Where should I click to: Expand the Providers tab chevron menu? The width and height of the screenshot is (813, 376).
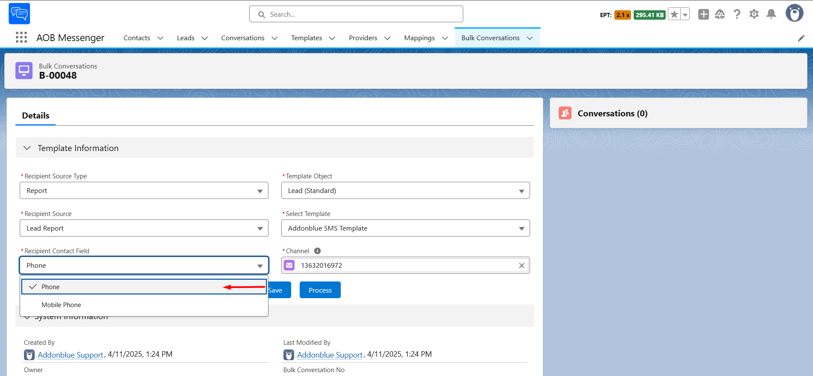pos(387,38)
